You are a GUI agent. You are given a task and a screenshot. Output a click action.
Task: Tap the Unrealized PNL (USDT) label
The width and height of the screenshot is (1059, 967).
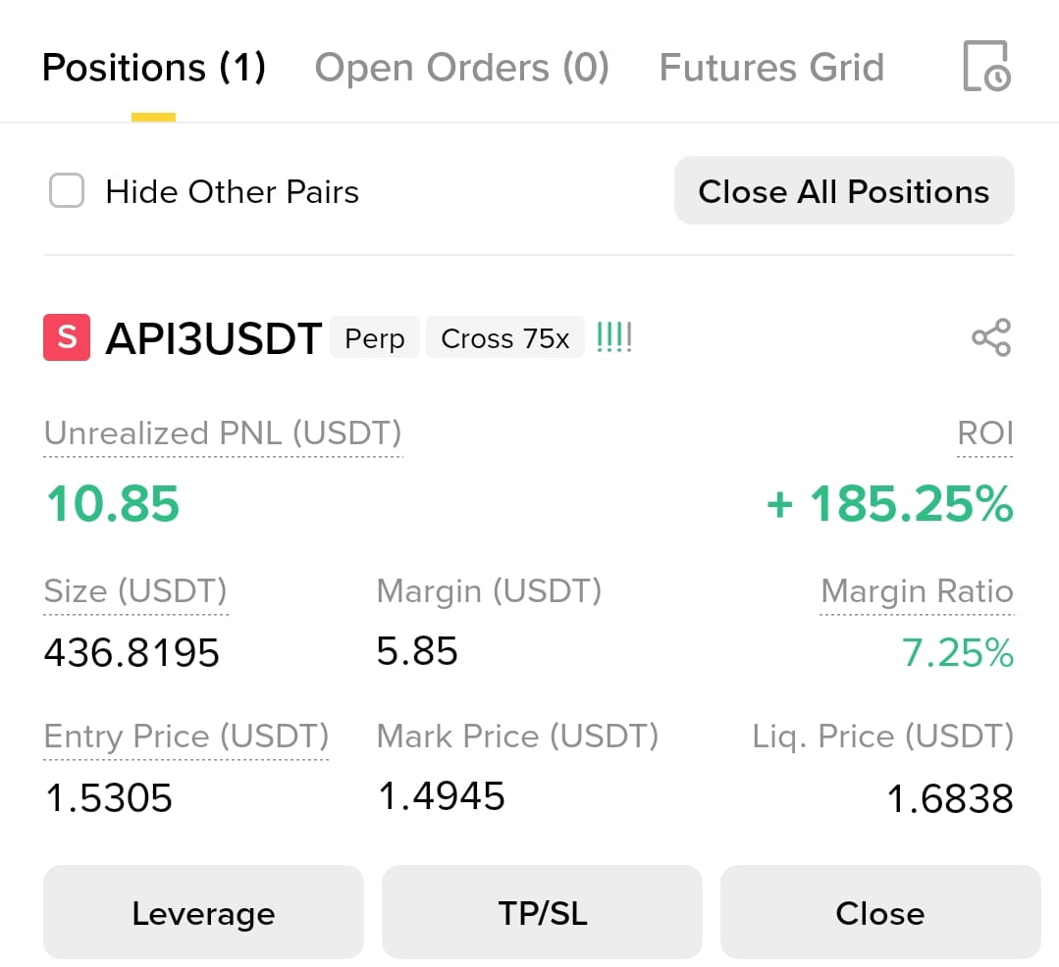coord(223,433)
